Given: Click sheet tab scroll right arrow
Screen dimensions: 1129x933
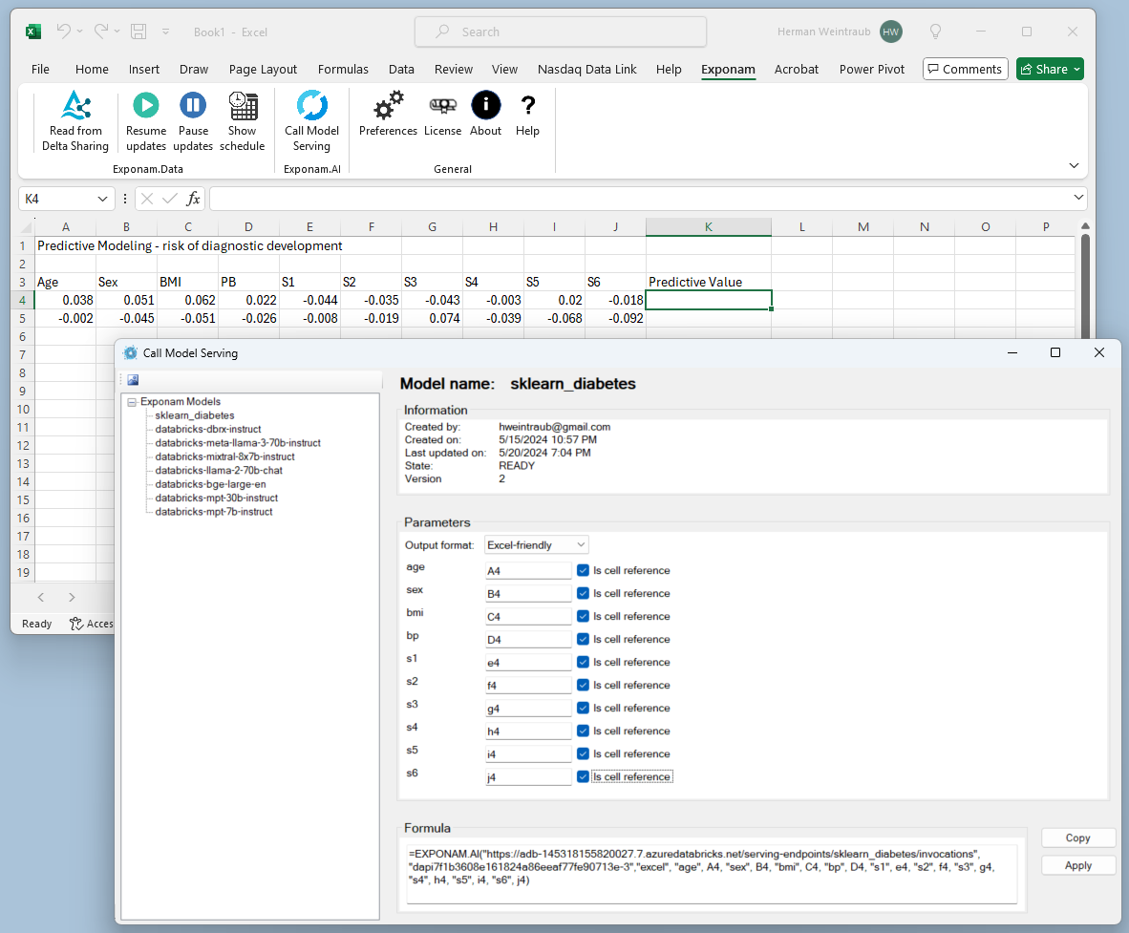Looking at the screenshot, I should coord(72,597).
